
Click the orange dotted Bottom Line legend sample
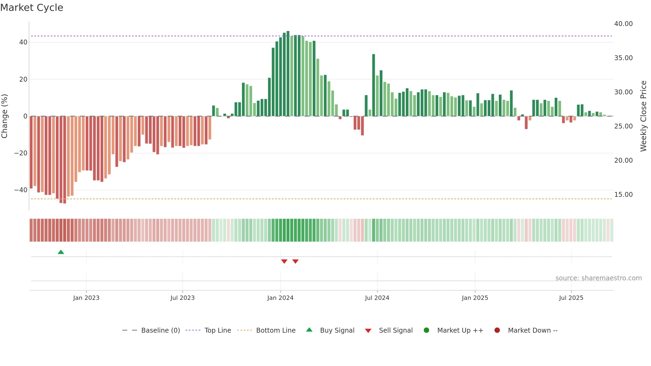244,330
